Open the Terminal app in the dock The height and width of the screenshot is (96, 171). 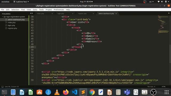(x=5, y=92)
